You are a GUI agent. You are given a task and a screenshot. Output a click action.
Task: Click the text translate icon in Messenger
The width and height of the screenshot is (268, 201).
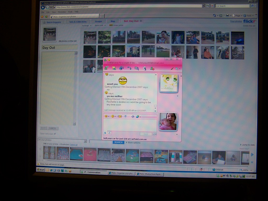[133, 116]
